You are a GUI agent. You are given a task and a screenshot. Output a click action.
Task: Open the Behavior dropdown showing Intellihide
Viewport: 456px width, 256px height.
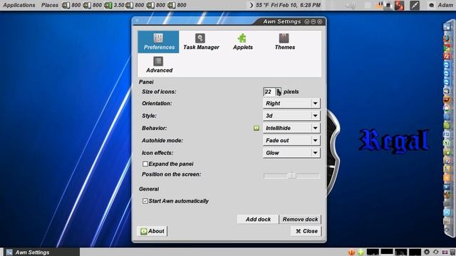(x=291, y=128)
